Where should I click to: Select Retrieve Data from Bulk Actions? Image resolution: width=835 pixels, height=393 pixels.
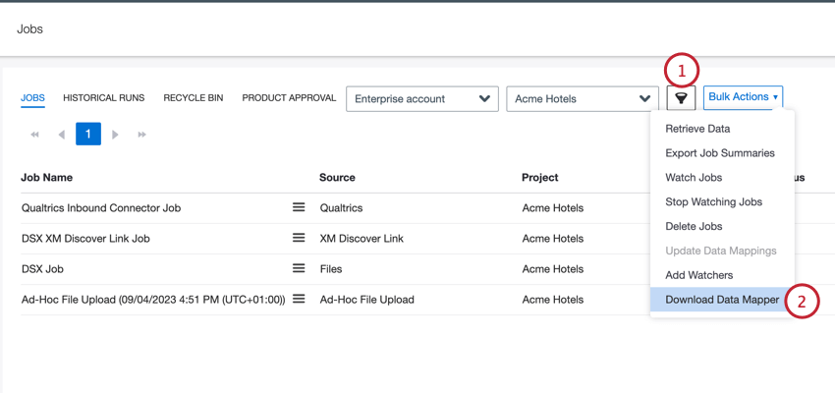697,129
